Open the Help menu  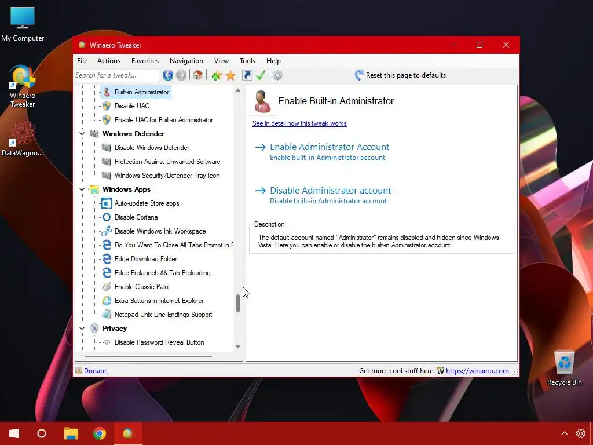(273, 61)
